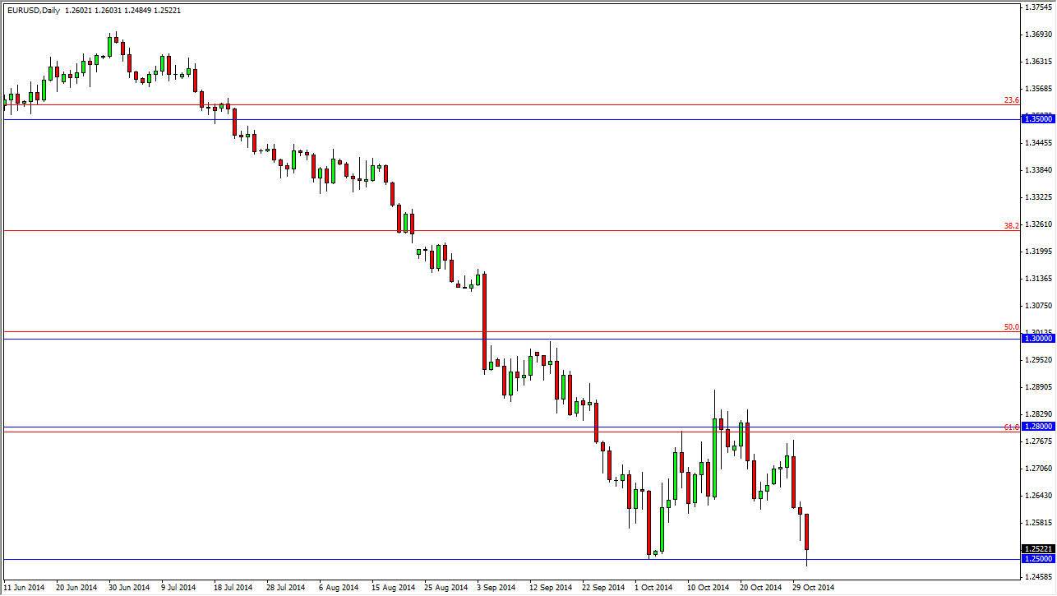1057x596 pixels.
Task: Click the 1.24585 bottom price scale value
Action: pos(1037,577)
